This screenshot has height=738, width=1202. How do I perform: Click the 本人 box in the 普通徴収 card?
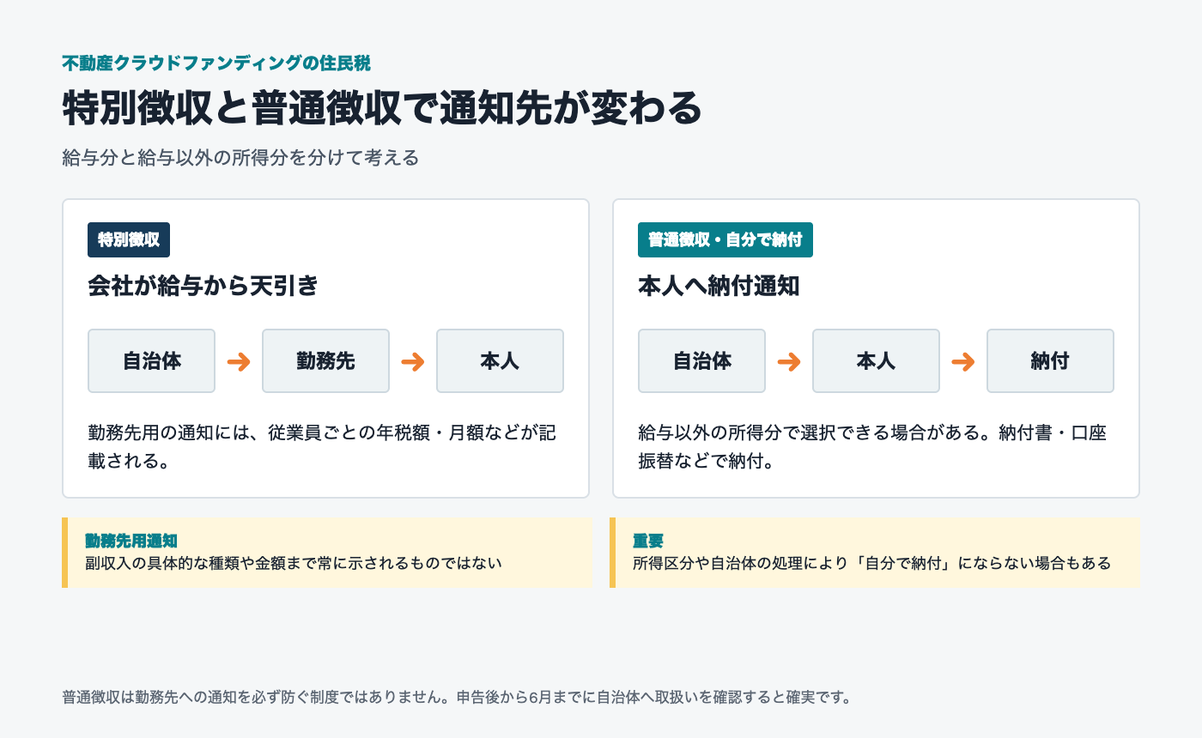pyautogui.click(x=876, y=361)
